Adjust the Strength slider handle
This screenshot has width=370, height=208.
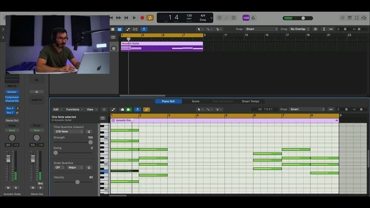point(90,142)
